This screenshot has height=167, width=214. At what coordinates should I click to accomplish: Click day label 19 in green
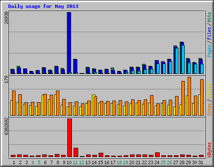pyautogui.click(x=125, y=162)
